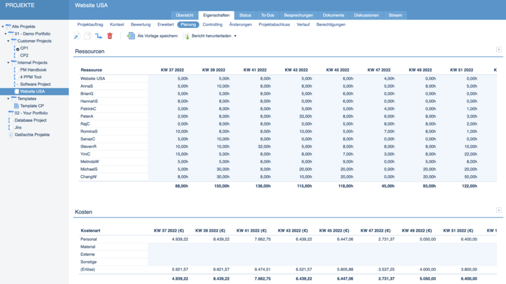The height and width of the screenshot is (284, 506).
Task: Open the Controlling sub-tab
Action: [212, 25]
